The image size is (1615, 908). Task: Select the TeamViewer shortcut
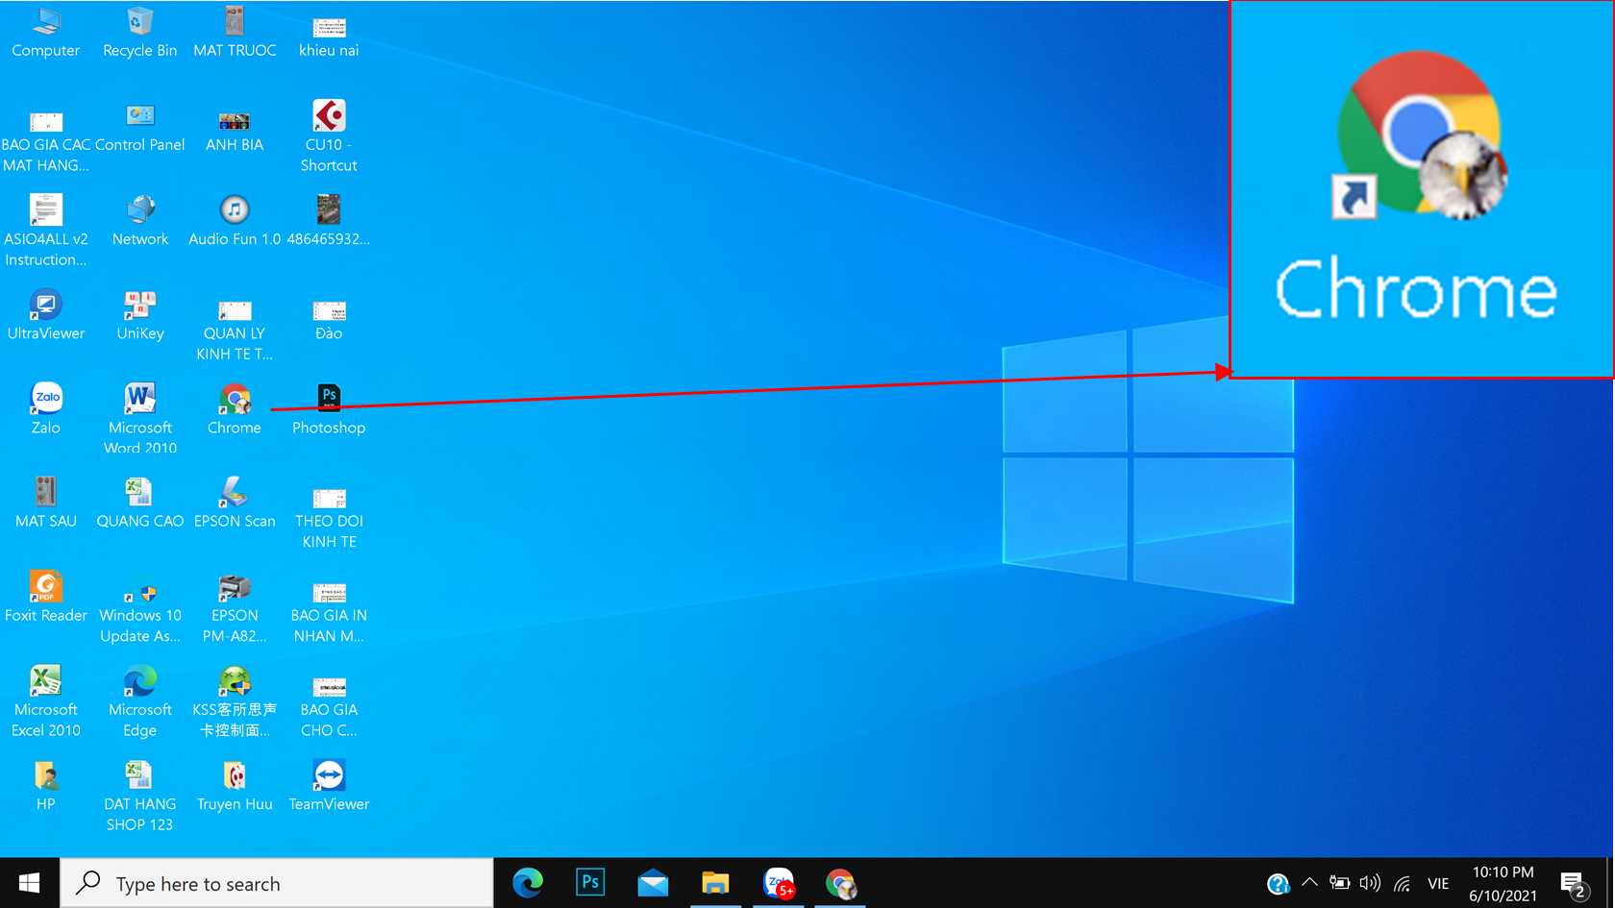[329, 786]
